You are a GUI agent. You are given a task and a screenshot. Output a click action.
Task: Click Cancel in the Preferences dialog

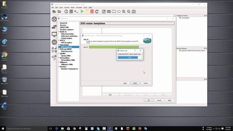coord(159,100)
